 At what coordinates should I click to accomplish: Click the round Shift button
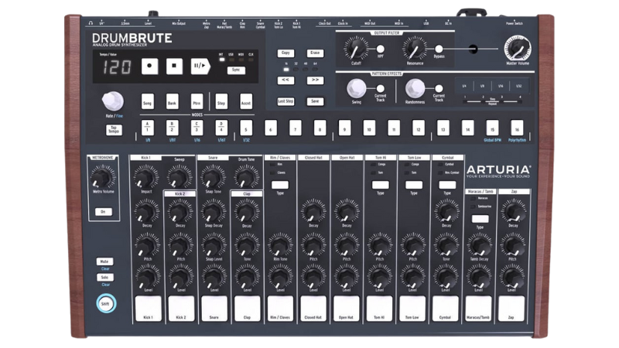click(x=106, y=303)
